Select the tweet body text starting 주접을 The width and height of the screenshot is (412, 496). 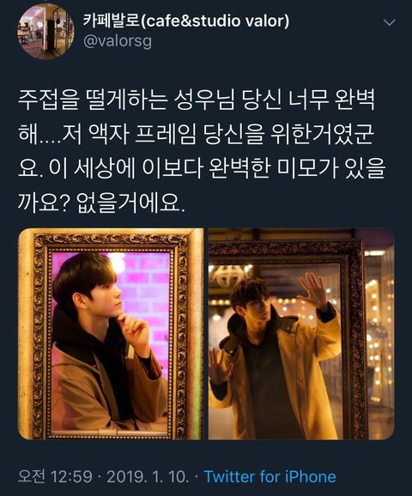[202, 151]
